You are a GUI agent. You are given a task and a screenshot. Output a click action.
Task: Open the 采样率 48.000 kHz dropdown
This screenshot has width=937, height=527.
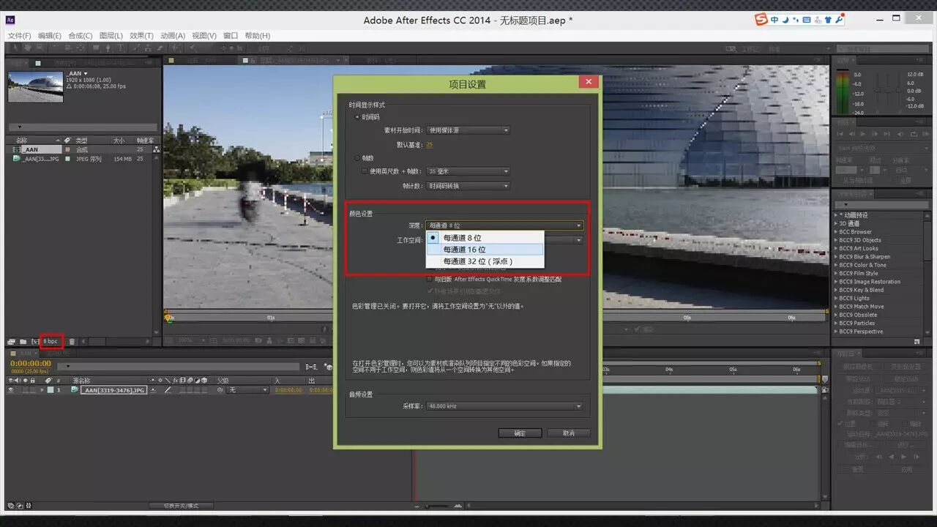pos(504,406)
